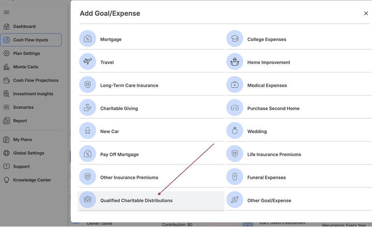Click the Home Improvement worker icon

pos(235,61)
